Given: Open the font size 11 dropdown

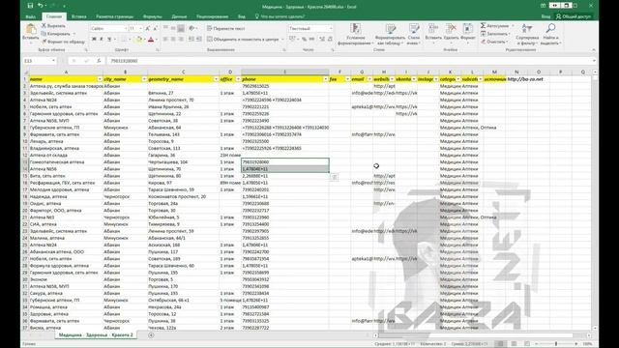Looking at the screenshot, I should pyautogui.click(x=141, y=28).
